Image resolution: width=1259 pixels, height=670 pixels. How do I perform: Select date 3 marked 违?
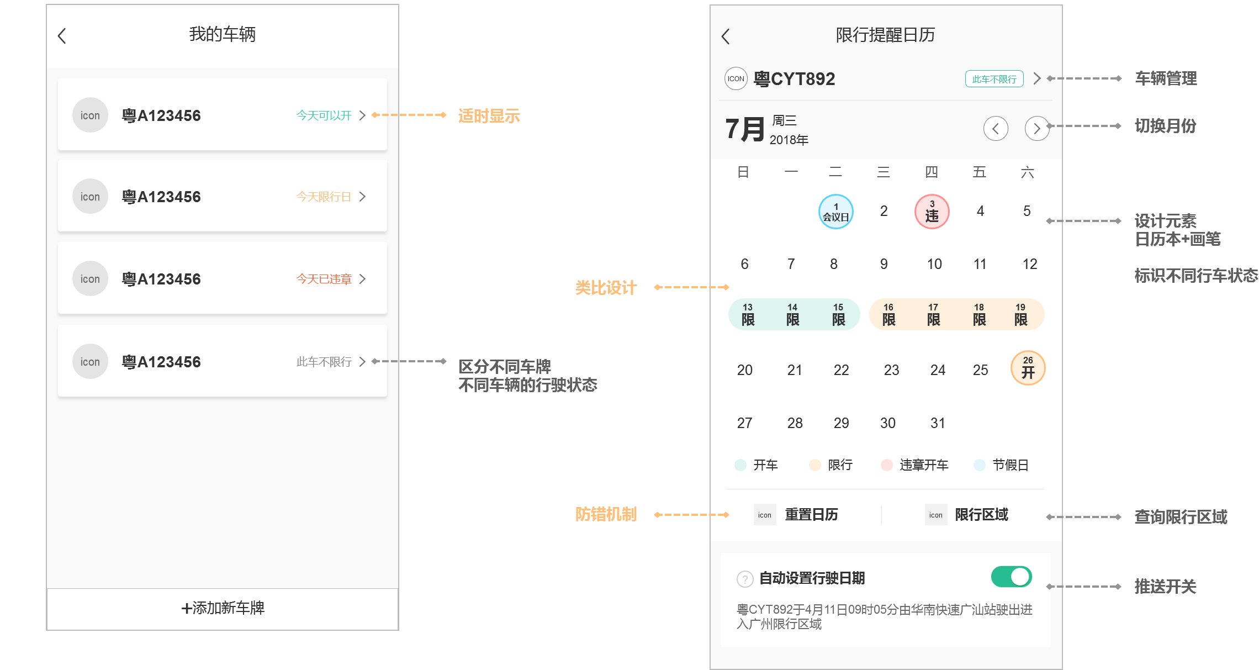932,212
